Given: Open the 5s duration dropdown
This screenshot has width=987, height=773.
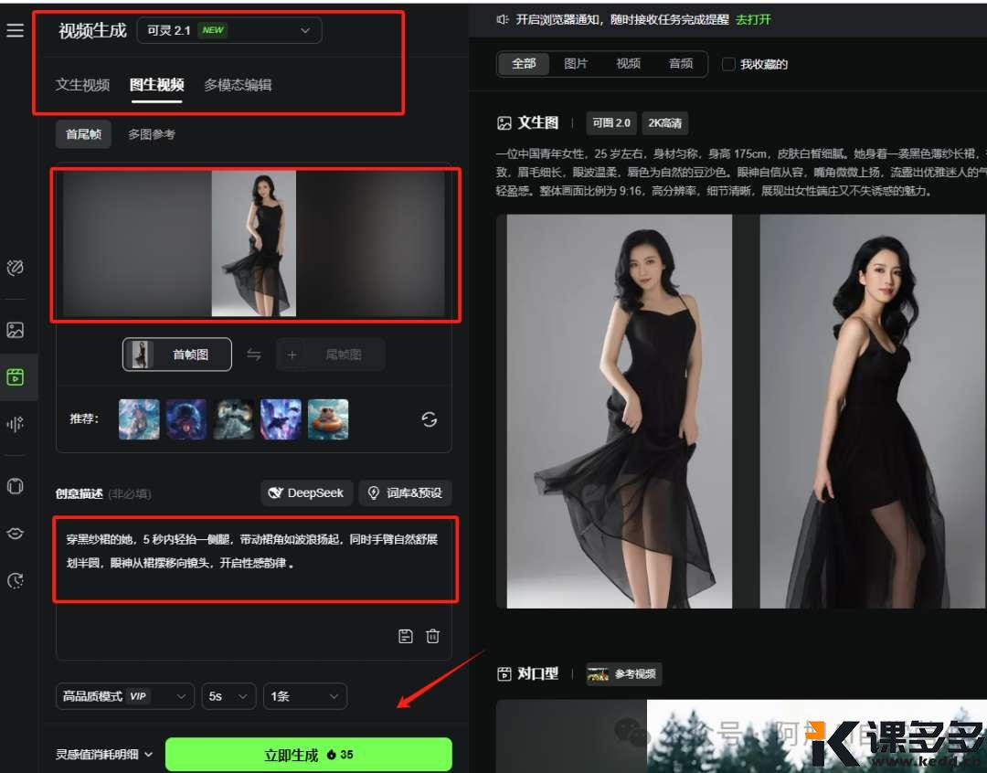Looking at the screenshot, I should tap(228, 696).
